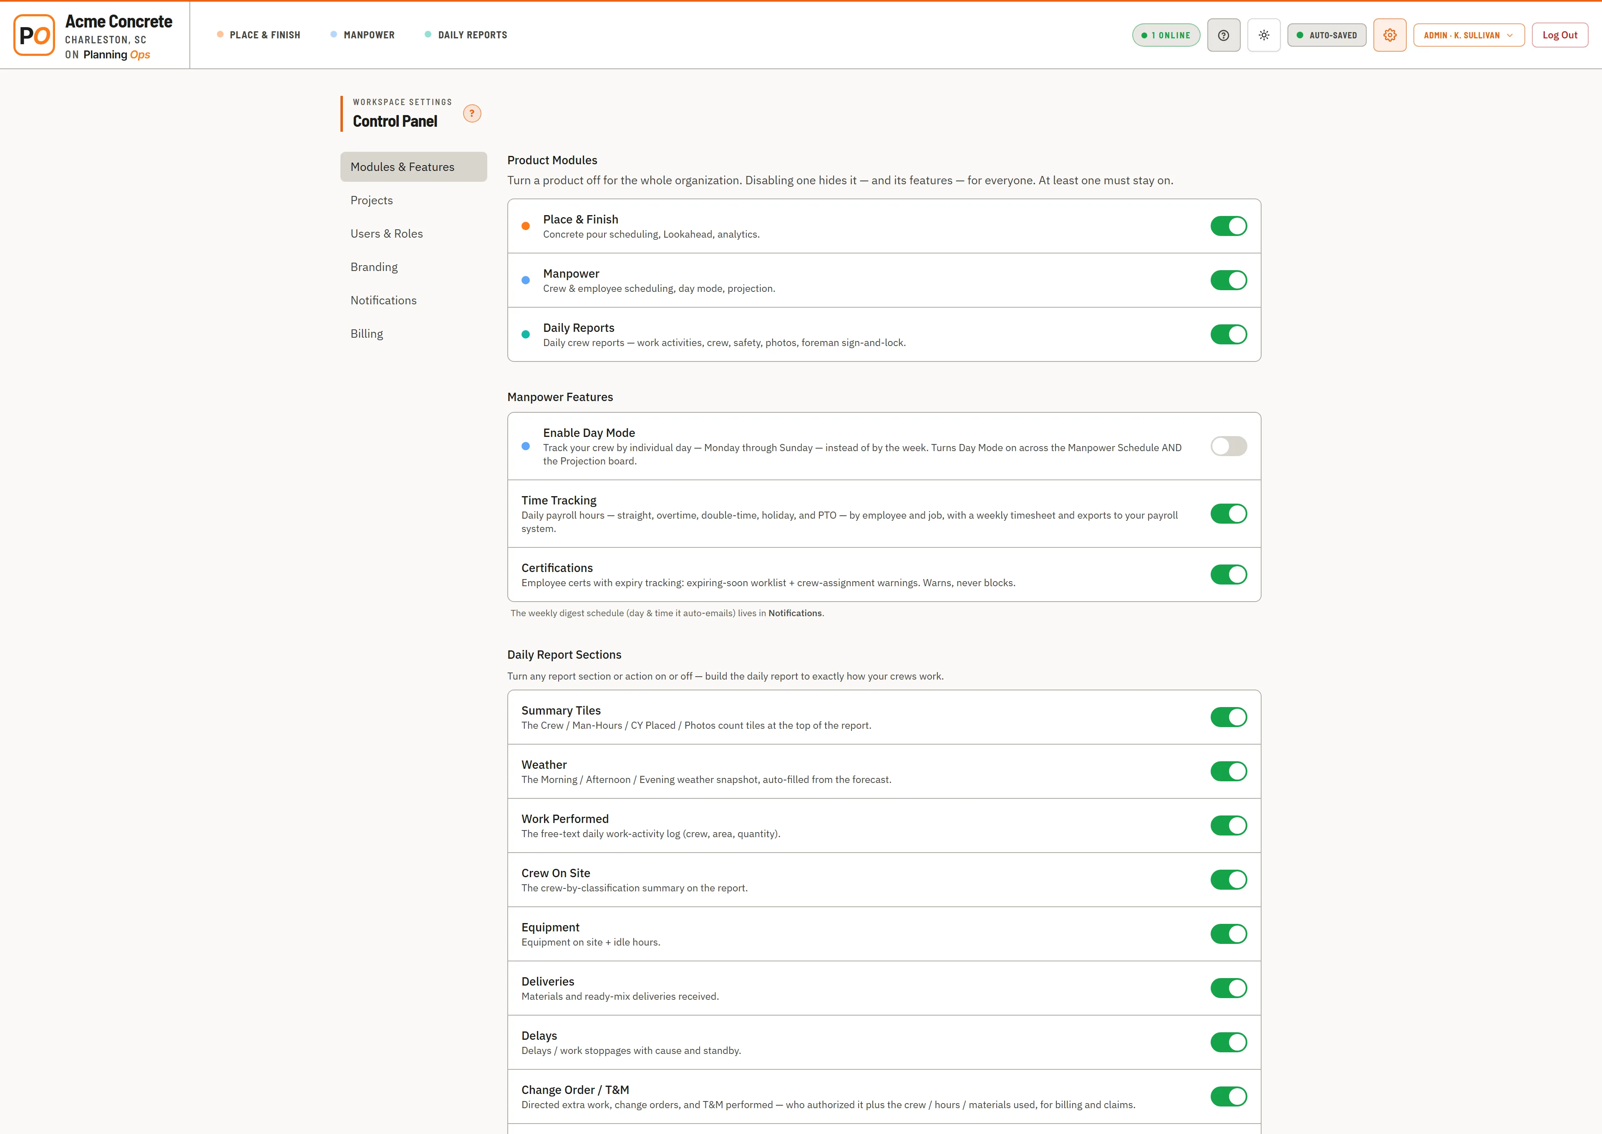The height and width of the screenshot is (1134, 1602).
Task: Click the PO Planning Ops logo
Action: click(x=34, y=35)
